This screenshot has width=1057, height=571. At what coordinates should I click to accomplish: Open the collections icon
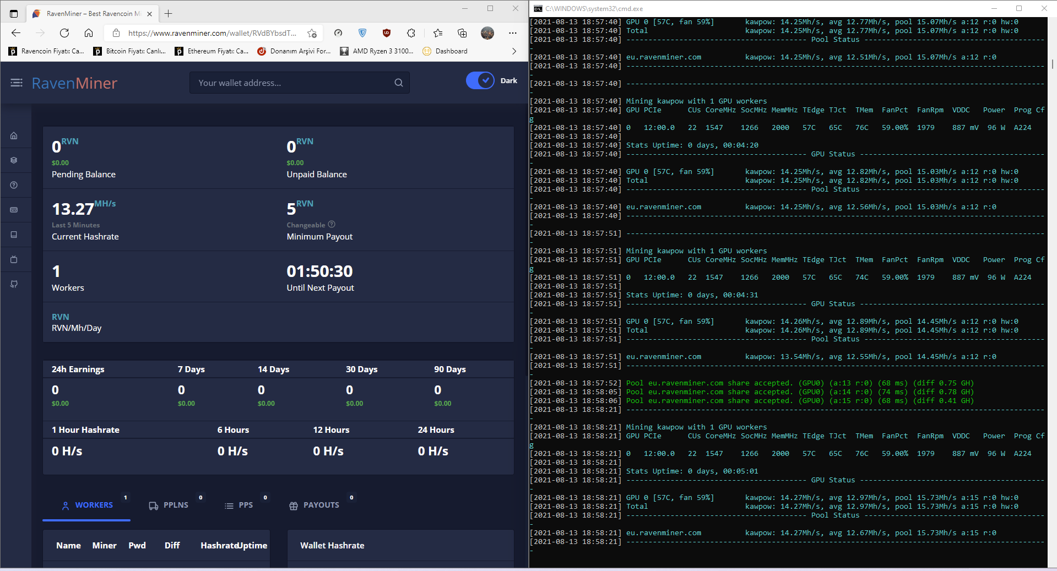pyautogui.click(x=462, y=33)
